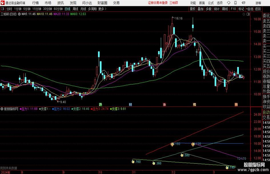Open the 问小达 menu
This screenshot has width=270, height=174.
tap(87, 3)
